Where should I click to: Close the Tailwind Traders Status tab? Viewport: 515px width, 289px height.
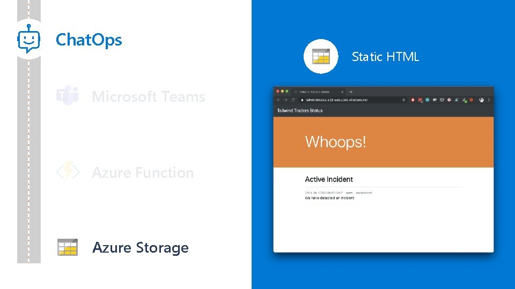(342, 92)
